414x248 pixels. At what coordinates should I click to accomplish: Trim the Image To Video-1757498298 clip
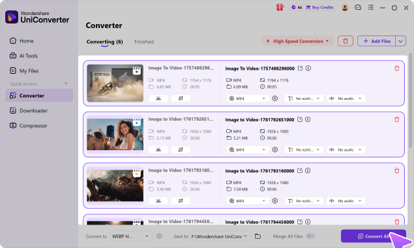click(158, 99)
